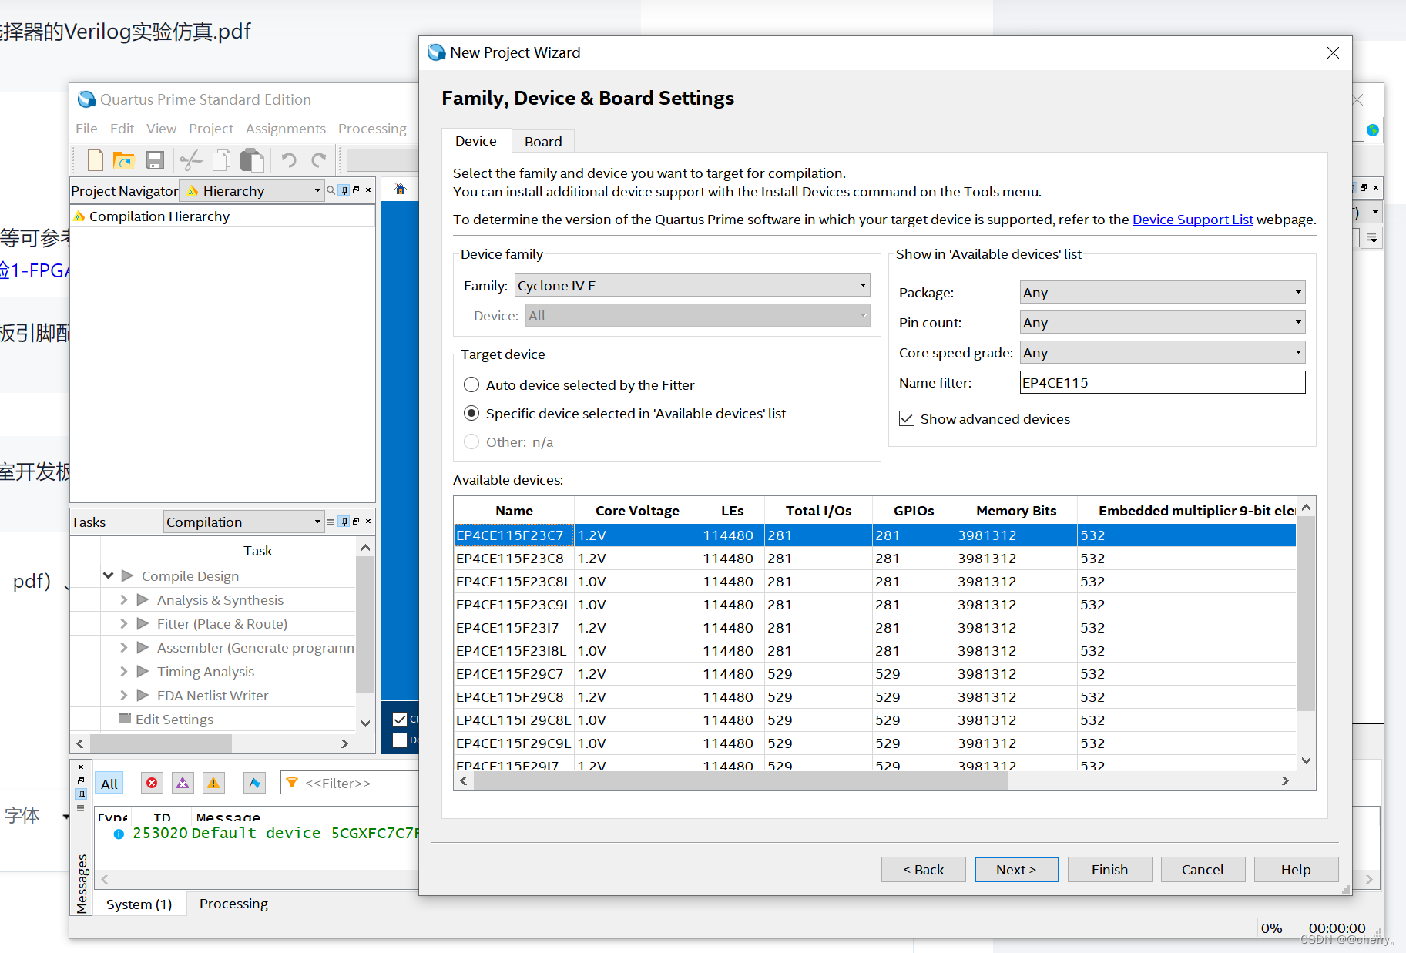
Task: Expand the Analysis & Synthesis task
Action: tap(123, 599)
